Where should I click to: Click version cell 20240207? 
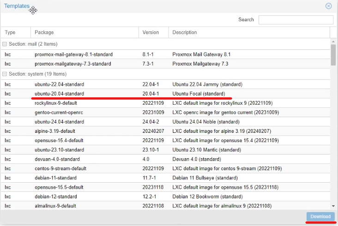(x=153, y=131)
